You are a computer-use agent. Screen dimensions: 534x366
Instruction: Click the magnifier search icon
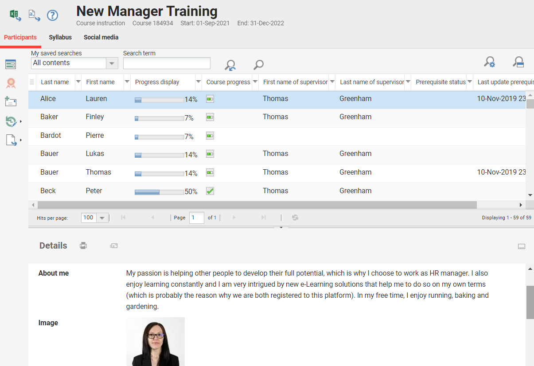(258, 65)
